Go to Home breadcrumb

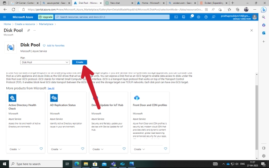pos(7,24)
